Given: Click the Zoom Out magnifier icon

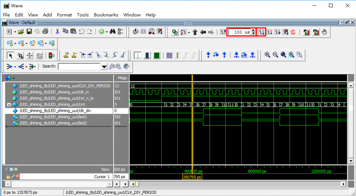Looking at the screenshot, I should [275, 55].
